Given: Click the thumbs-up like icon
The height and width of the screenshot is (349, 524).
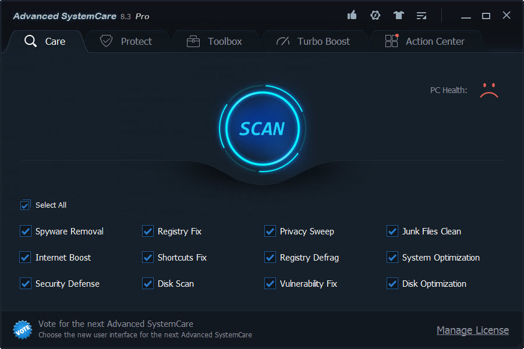Looking at the screenshot, I should click(x=352, y=15).
